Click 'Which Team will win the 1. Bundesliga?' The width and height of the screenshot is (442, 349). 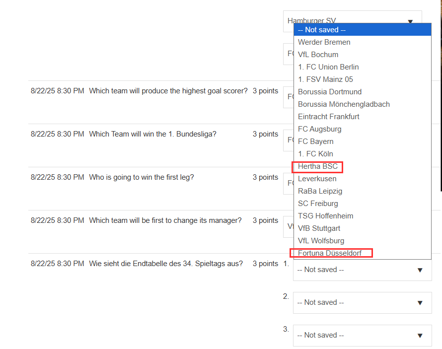153,134
